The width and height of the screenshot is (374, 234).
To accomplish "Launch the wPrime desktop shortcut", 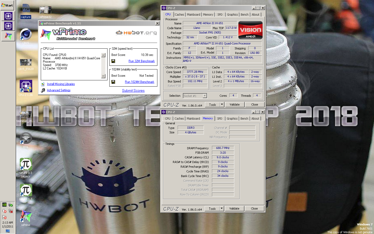I will pyautogui.click(x=26, y=218).
